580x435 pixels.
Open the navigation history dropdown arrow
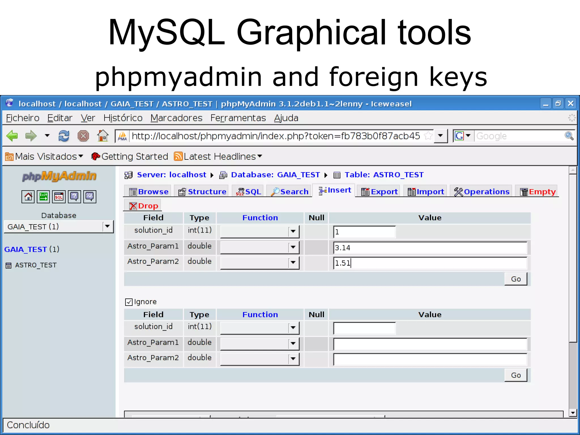(47, 136)
